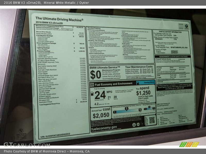The width and height of the screenshot is (206, 154).
Task: Click the smog rating bar
Action: pos(150,108)
